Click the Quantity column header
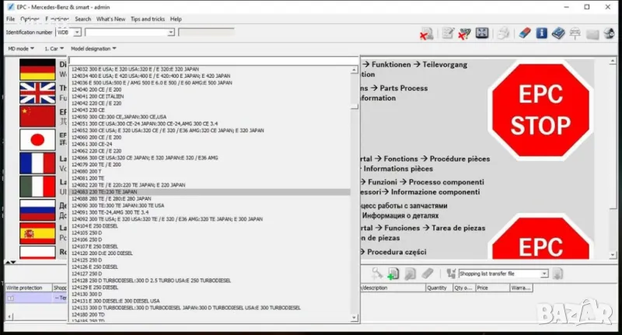 437,288
